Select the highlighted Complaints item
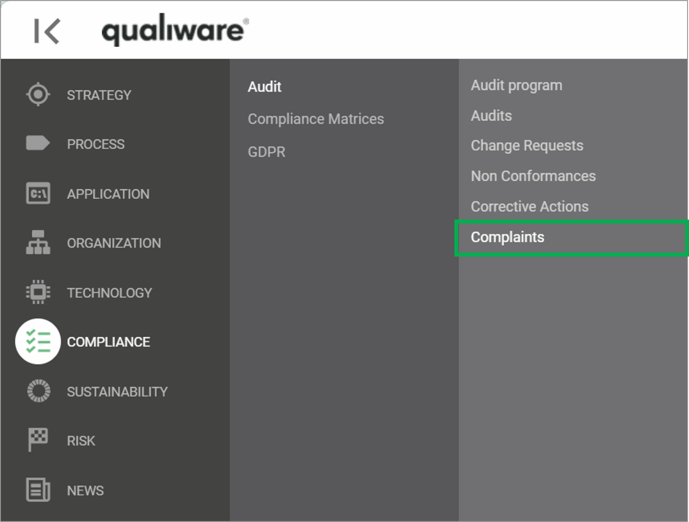This screenshot has width=689, height=522. pyautogui.click(x=507, y=237)
